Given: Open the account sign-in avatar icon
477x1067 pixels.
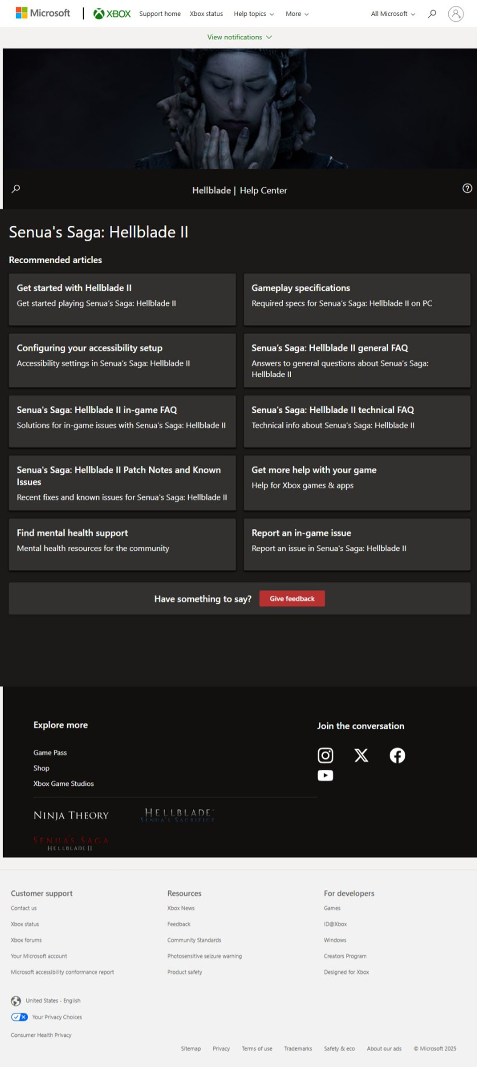Looking at the screenshot, I should (x=456, y=14).
